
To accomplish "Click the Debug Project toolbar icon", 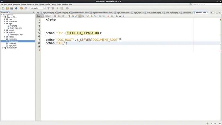I will tap(62, 8).
